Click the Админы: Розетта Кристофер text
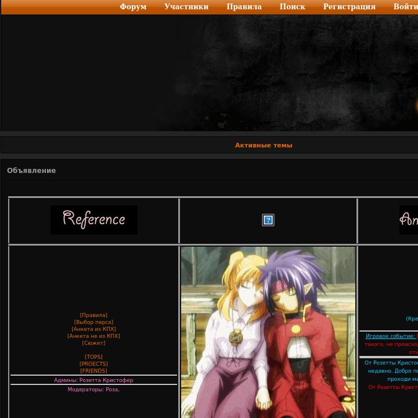Viewport: 418px width, 418px height. coord(93,380)
